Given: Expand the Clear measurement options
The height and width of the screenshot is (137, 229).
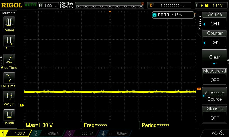Looking at the screenshot, I should (214, 59).
